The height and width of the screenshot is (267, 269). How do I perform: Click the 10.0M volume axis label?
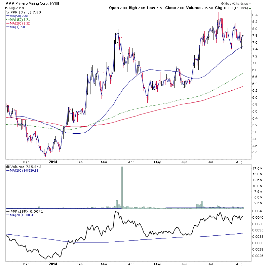pos(258,186)
